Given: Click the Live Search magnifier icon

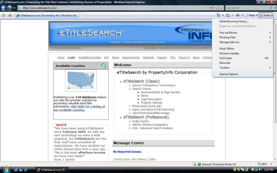Looking at the screenshot, I should (271, 8).
